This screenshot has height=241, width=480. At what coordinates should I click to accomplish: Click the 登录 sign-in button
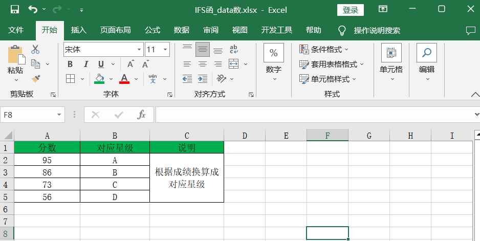350,10
